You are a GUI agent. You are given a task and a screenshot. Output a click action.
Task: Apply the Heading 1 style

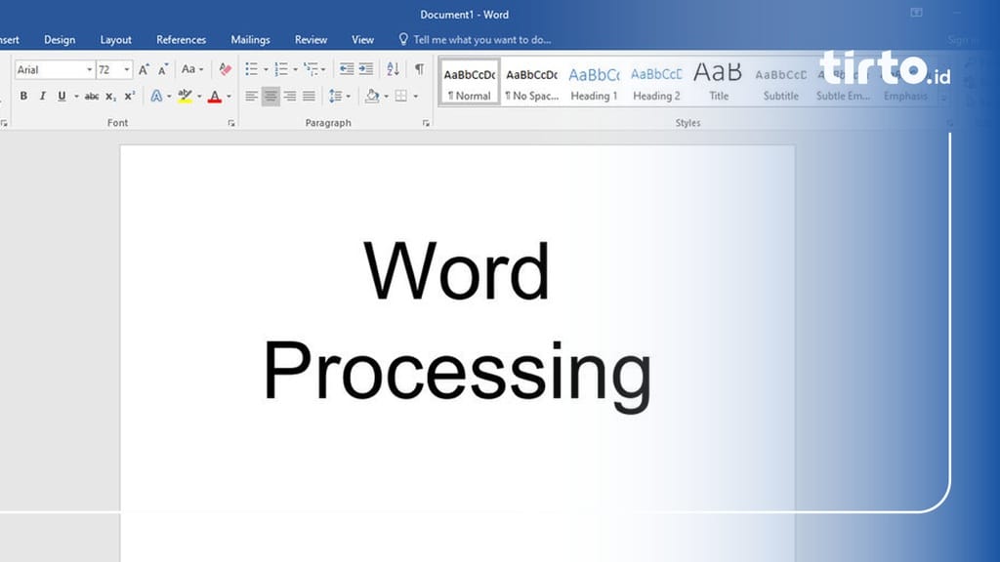coord(594,82)
